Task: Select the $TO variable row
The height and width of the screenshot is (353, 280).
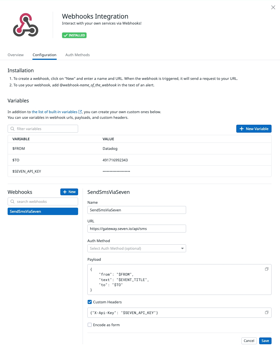Action: pos(140,160)
